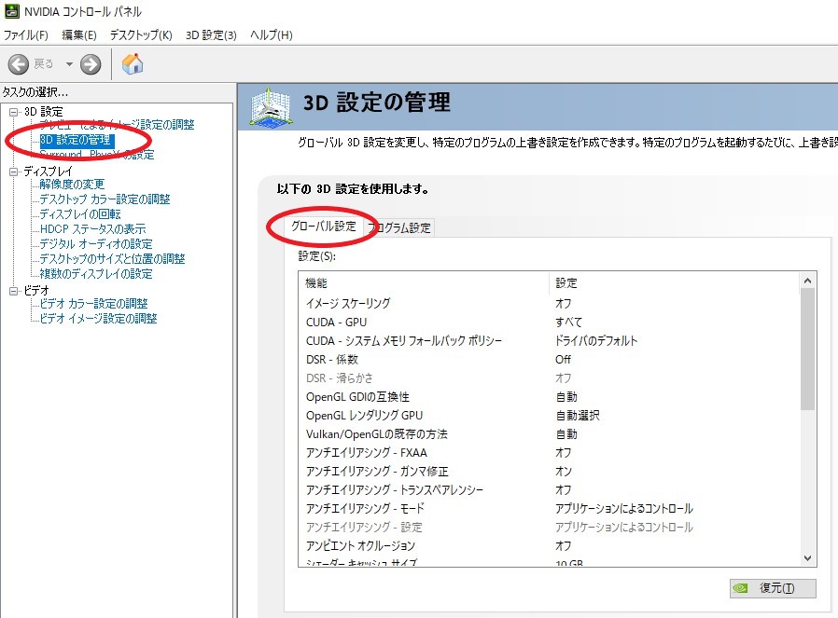This screenshot has height=618, width=838.
Task: Open デスクトップのサイズと位置の調整 task
Action: (x=112, y=259)
